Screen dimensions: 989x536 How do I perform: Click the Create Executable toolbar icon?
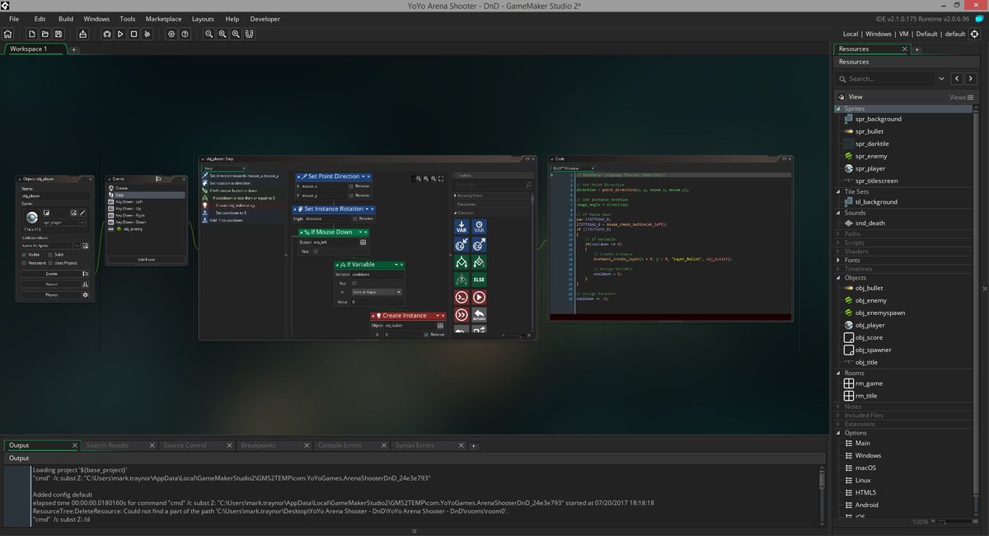[x=82, y=34]
